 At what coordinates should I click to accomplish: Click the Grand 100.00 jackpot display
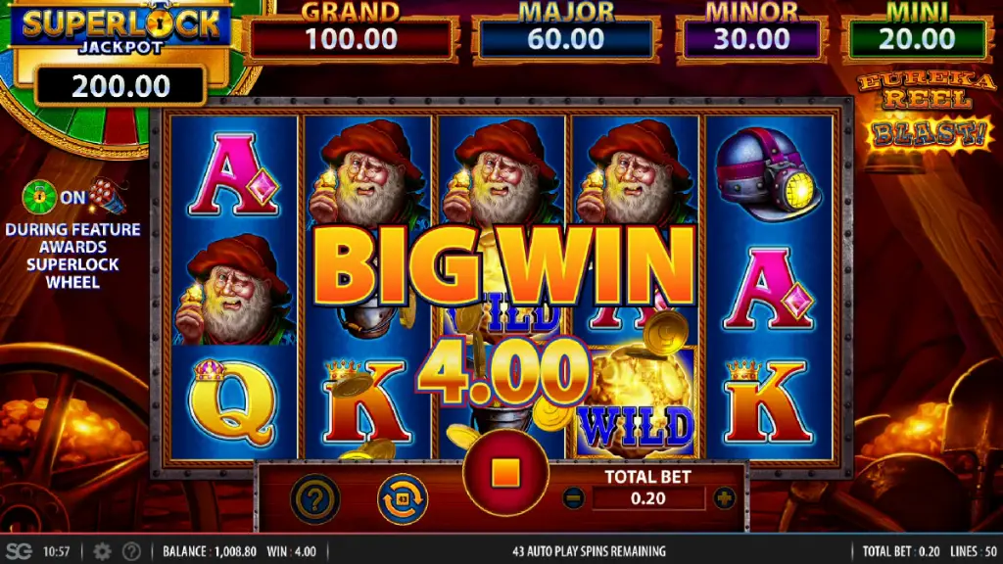(352, 39)
